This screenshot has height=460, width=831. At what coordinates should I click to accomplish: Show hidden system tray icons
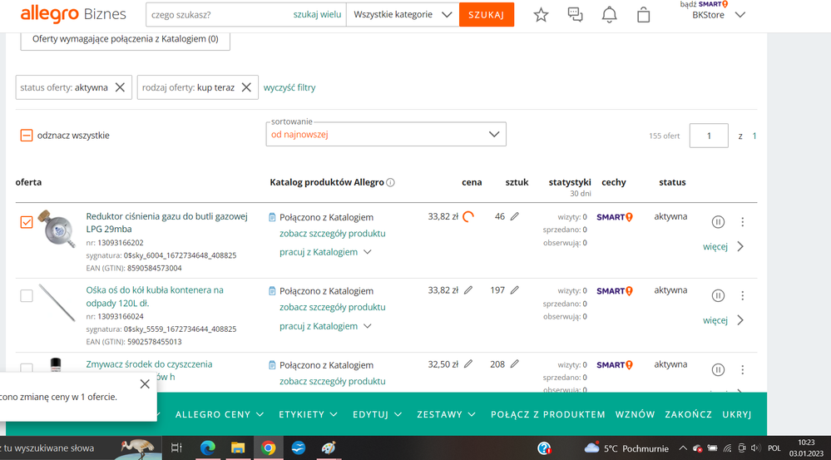683,448
